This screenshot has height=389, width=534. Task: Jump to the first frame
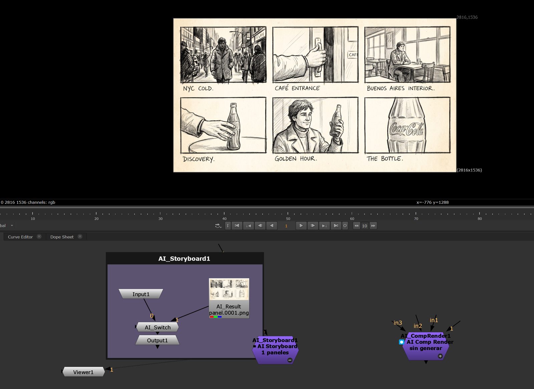coord(237,226)
